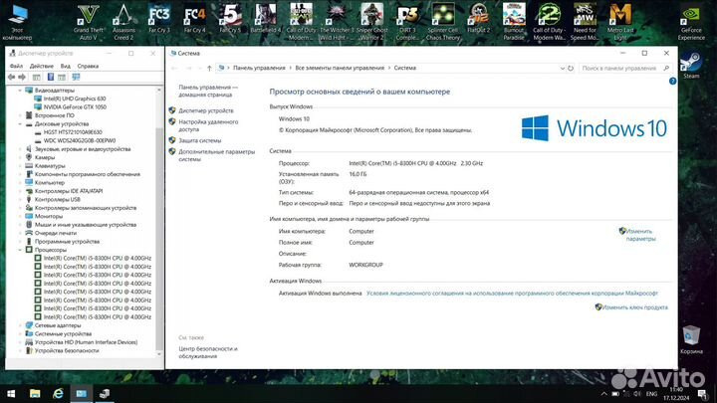Select Intel(R) UHD Graphics 630 device
This screenshot has height=403, width=717.
[75, 99]
